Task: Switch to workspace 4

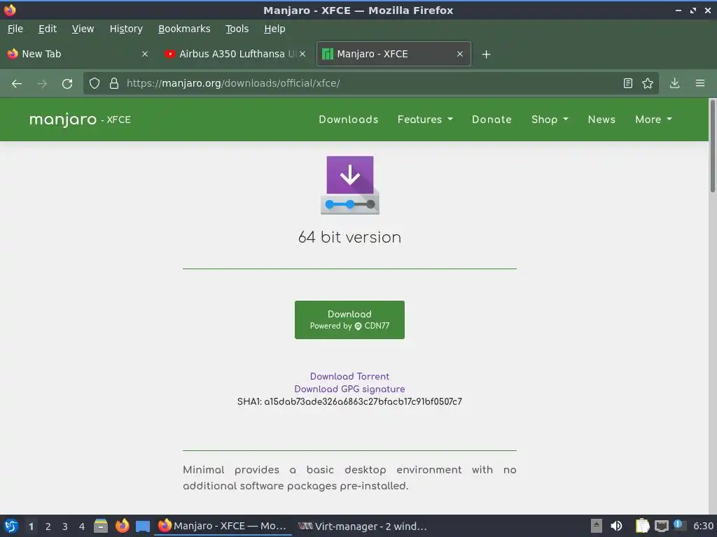Action: tap(82, 527)
